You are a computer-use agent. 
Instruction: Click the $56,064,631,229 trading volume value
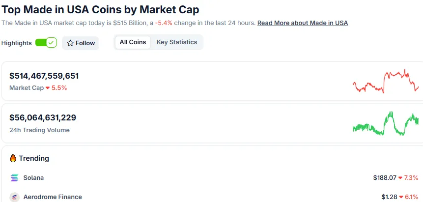pyautogui.click(x=43, y=117)
